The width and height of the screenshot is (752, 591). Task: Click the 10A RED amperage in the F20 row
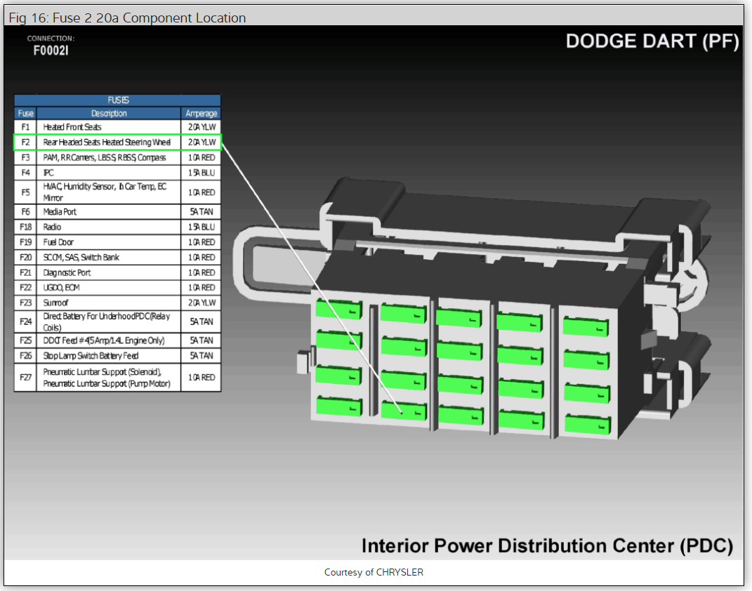202,258
